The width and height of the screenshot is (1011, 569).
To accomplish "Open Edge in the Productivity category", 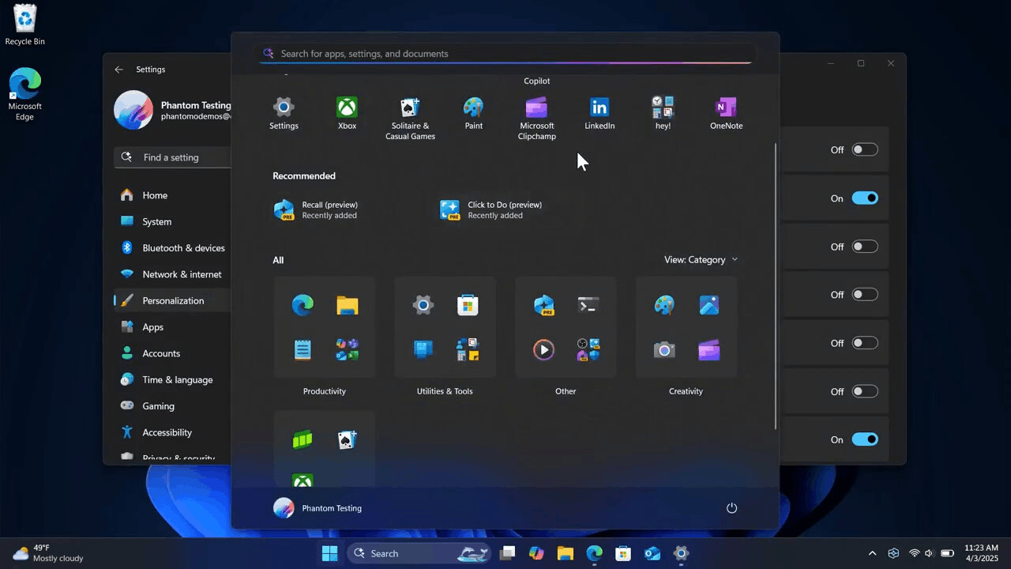I will click(x=303, y=305).
